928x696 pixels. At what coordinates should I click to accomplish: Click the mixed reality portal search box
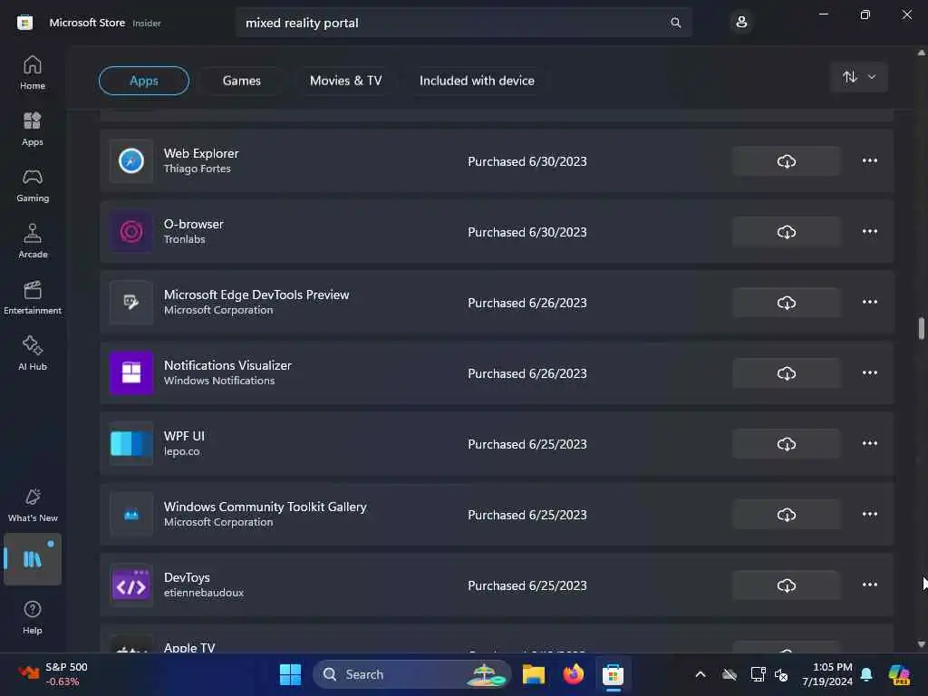(463, 23)
